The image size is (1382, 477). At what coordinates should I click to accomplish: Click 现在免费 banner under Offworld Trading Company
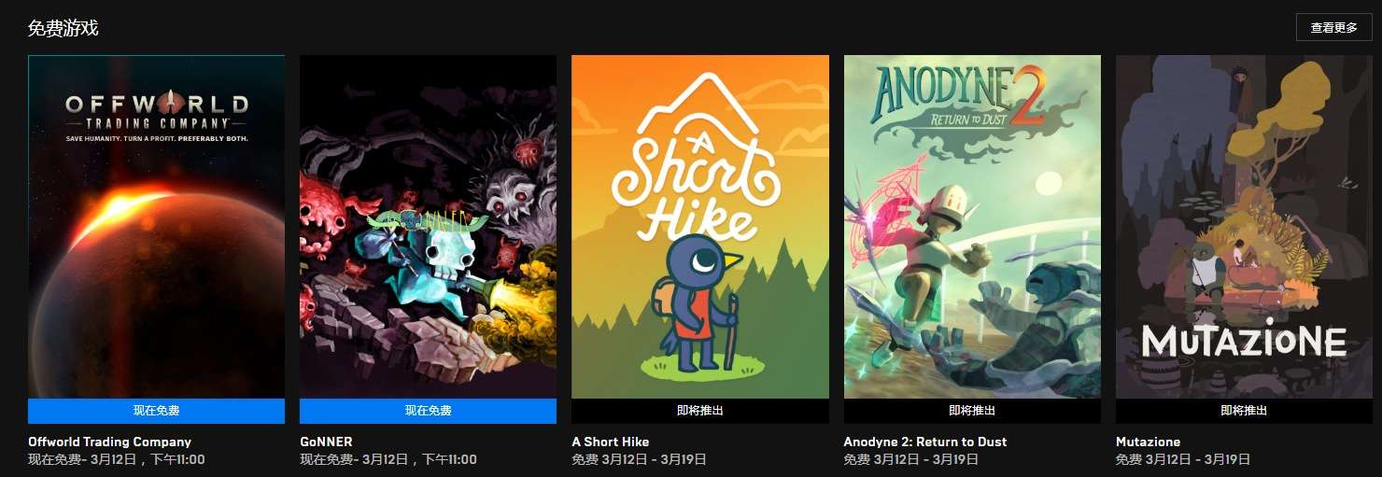pos(156,411)
